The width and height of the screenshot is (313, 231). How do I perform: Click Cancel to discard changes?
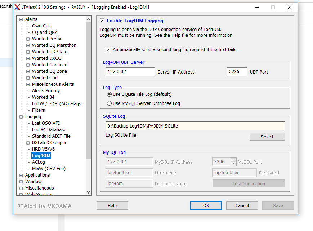coord(242,206)
